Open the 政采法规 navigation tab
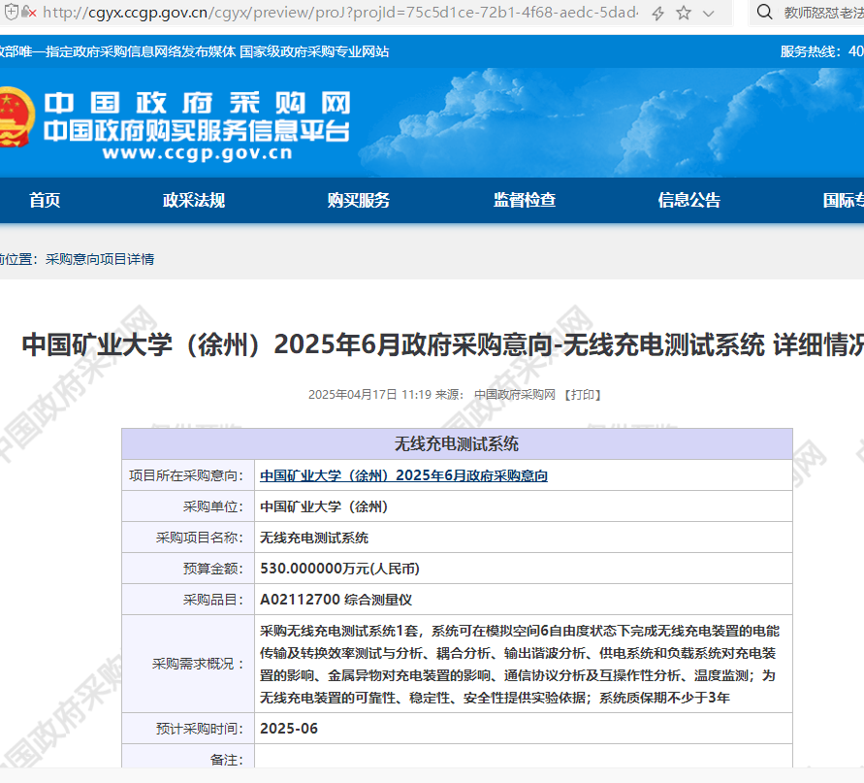The width and height of the screenshot is (864, 783). click(x=193, y=200)
